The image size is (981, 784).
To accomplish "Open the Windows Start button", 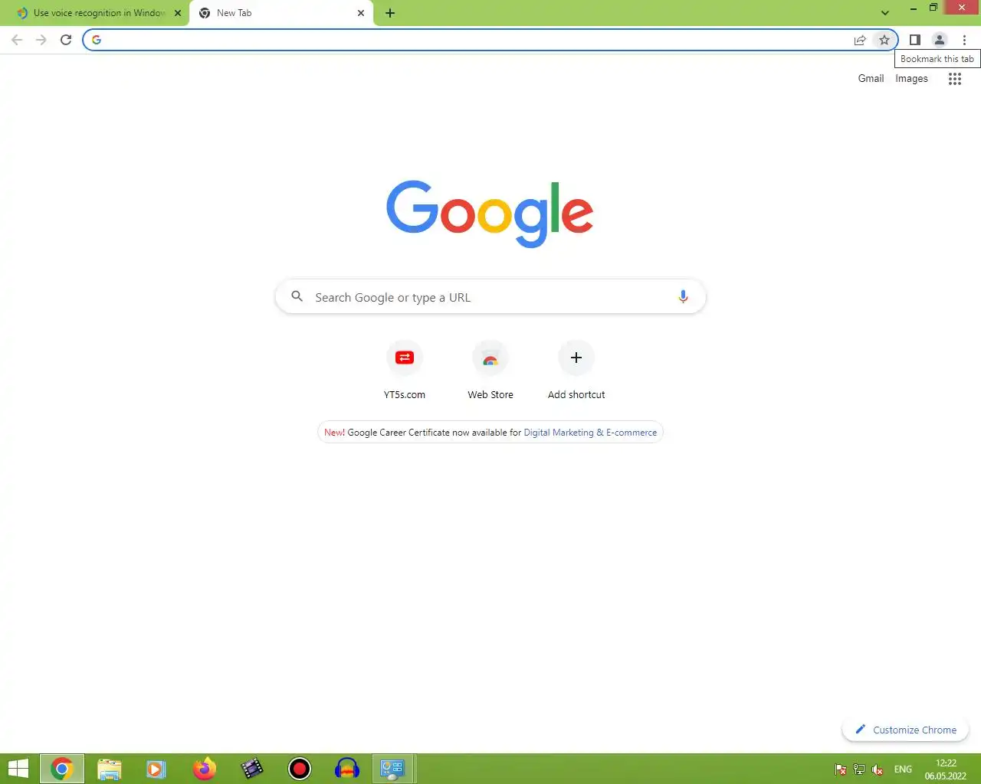I will click(18, 769).
